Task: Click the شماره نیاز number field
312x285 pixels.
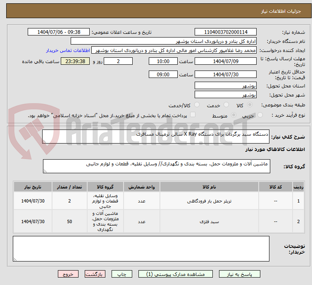Action: coord(226,32)
